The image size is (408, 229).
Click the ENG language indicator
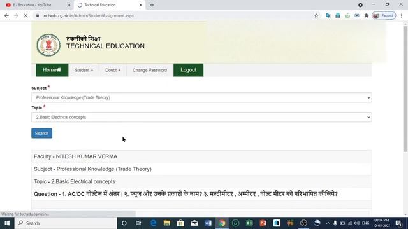365,223
